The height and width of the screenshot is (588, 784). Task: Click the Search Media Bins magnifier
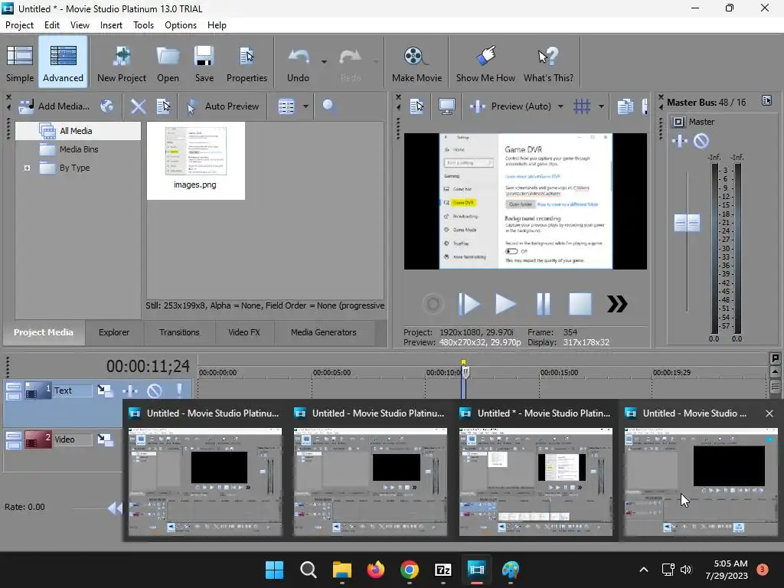click(328, 106)
